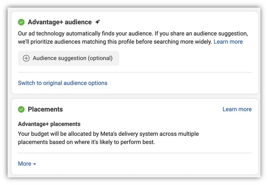This screenshot has height=185, width=268.
Task: Click the green checkmark beside Placements
Action: pos(21,109)
